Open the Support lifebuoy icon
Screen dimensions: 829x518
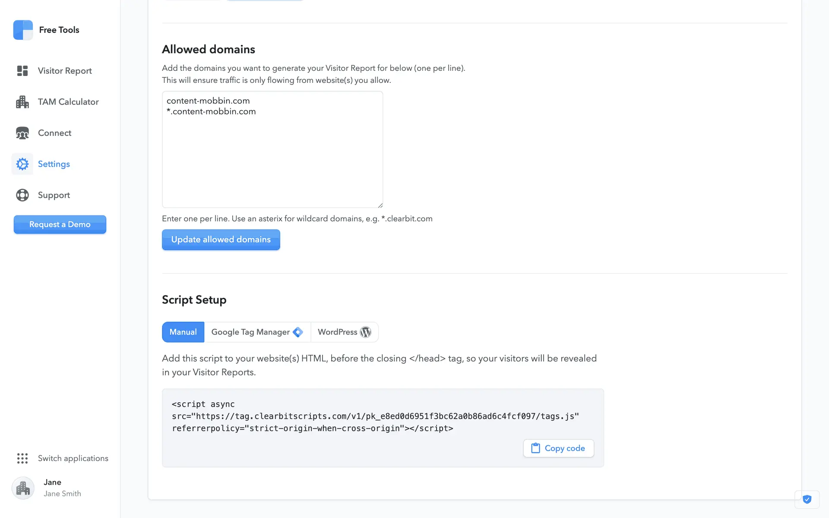pyautogui.click(x=22, y=195)
